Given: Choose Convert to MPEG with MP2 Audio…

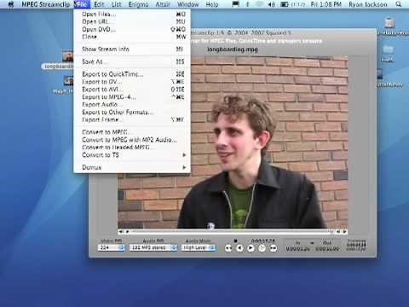Looking at the screenshot, I should [x=132, y=140].
